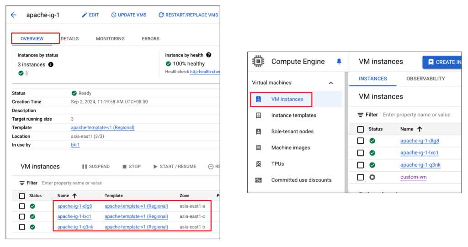Click the Machine images sidebar icon

click(x=259, y=147)
